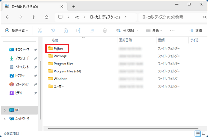The width and height of the screenshot is (208, 137).
Task: Click chevron before PC in address bar
Action: pos(68,17)
